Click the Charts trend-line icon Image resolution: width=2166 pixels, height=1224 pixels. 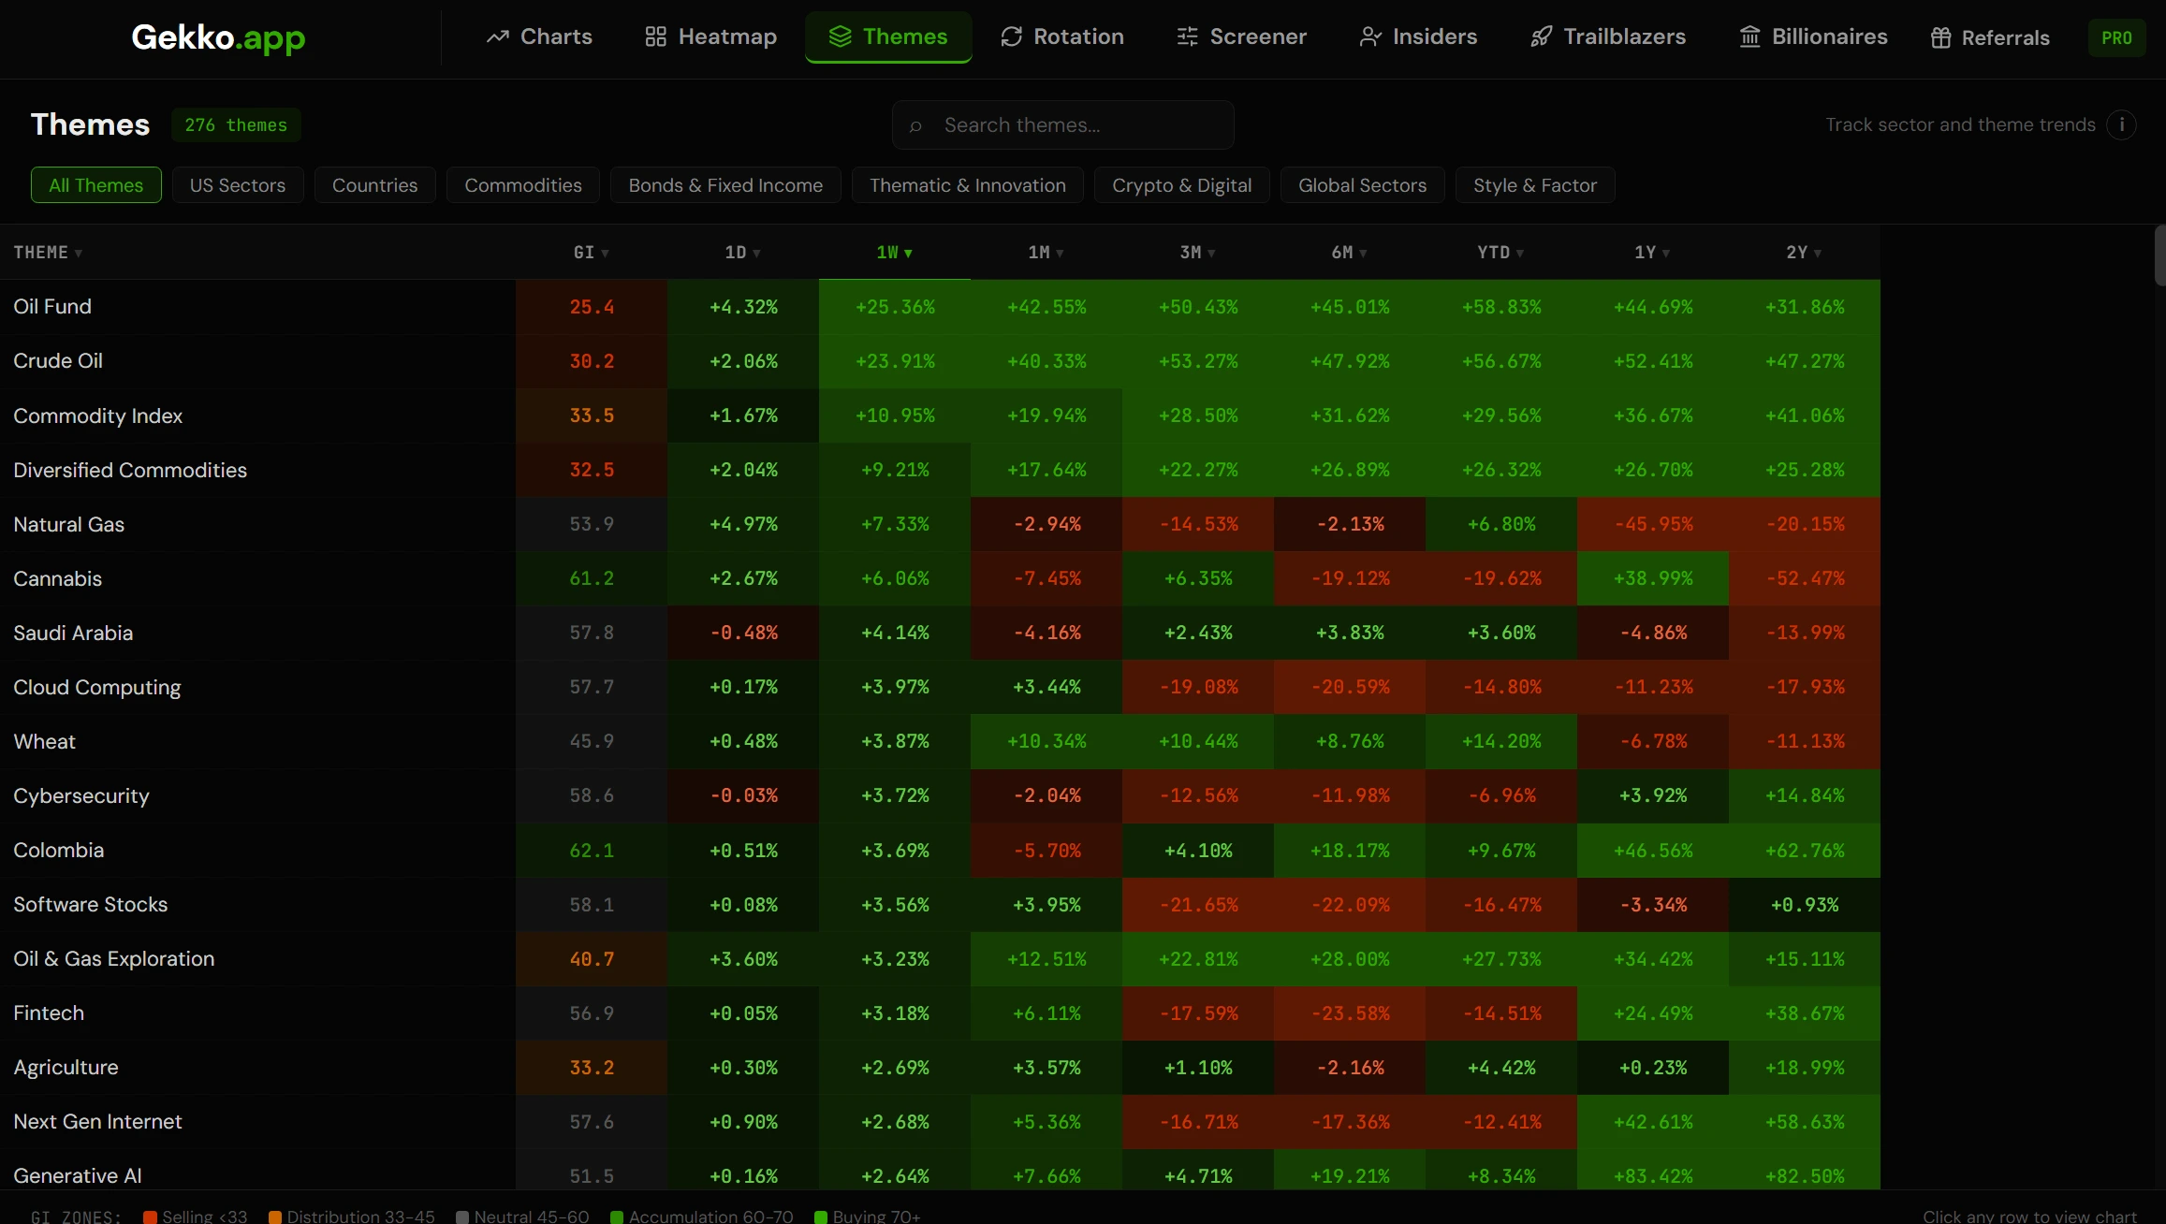click(497, 36)
